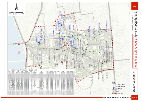Select the green 古井 legend dot
The height and width of the screenshot is (101, 142).
coord(114,91)
